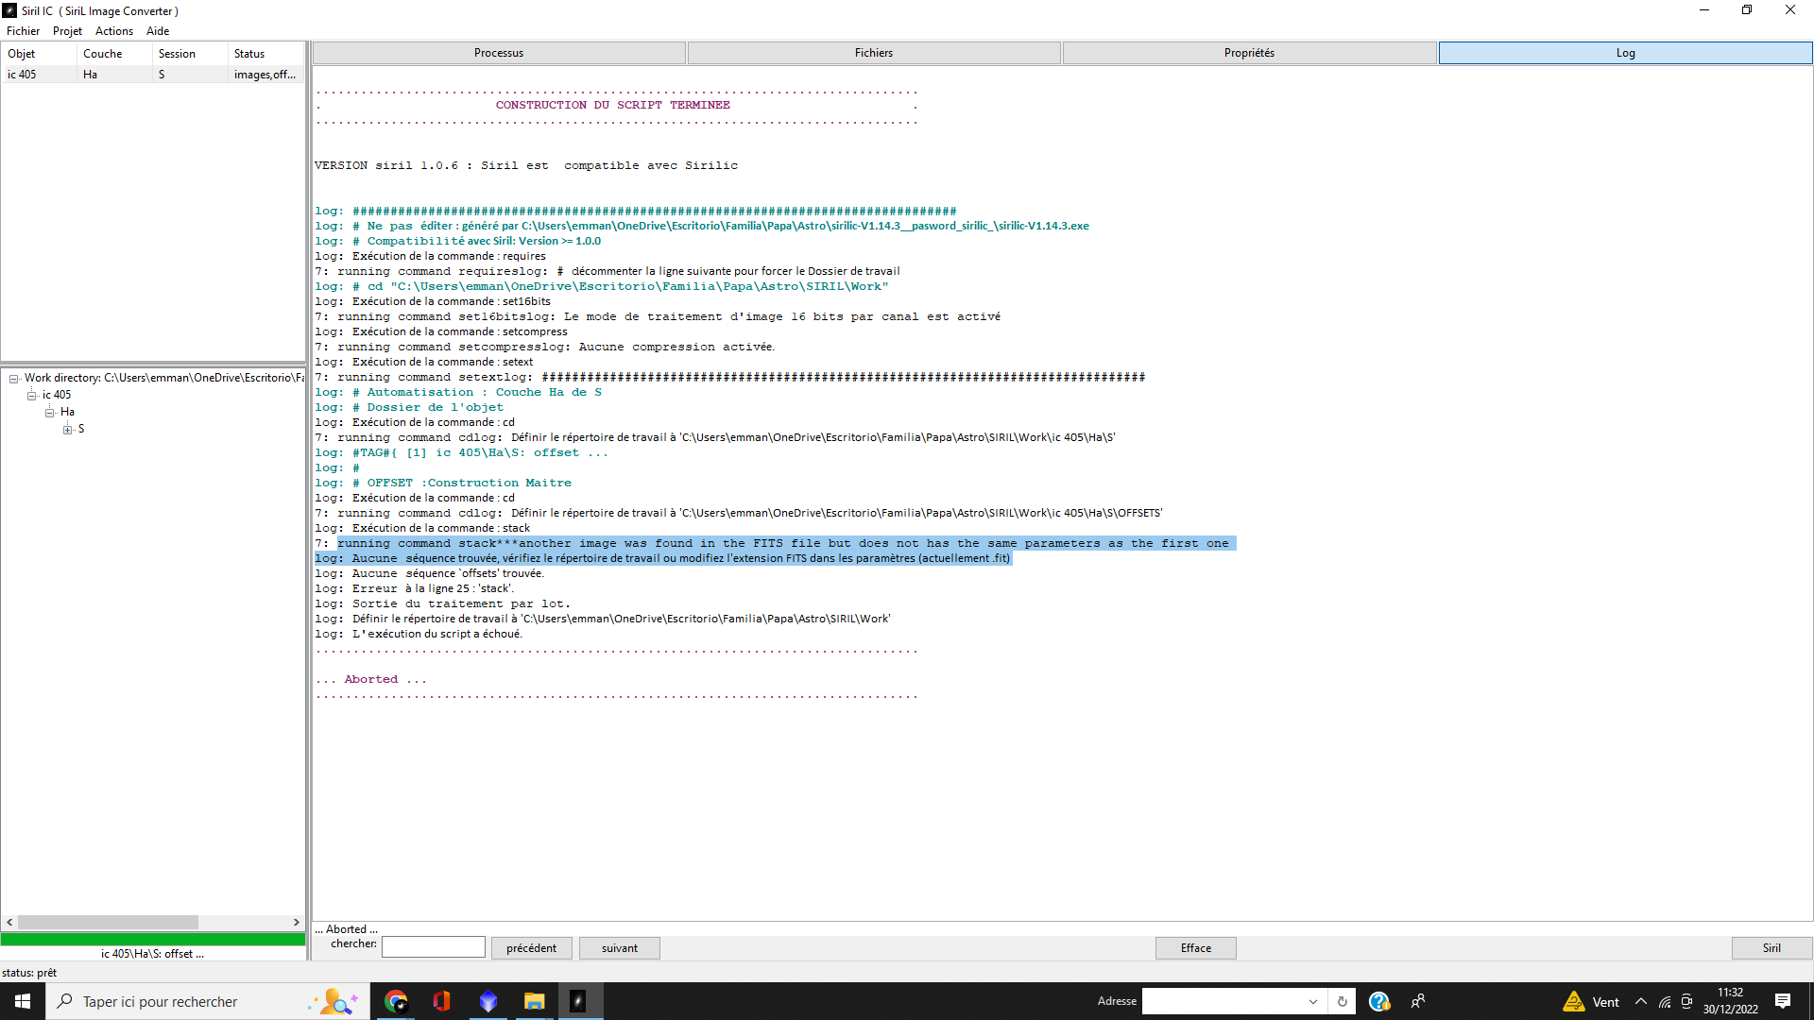Collapse the Ha tree node

[49, 413]
